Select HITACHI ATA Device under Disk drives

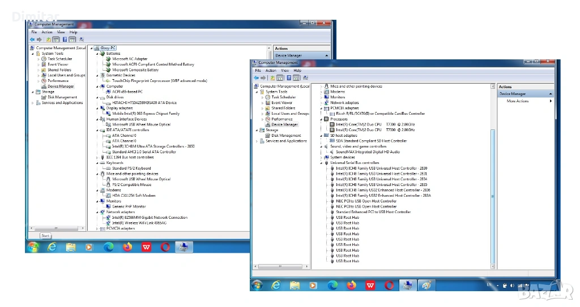pos(144,103)
